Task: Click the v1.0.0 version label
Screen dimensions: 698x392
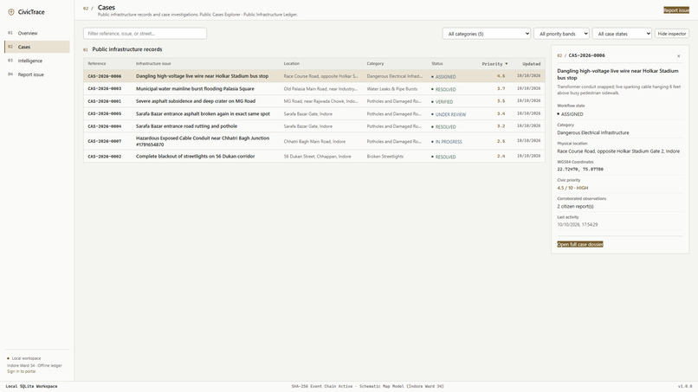Action: (x=685, y=386)
